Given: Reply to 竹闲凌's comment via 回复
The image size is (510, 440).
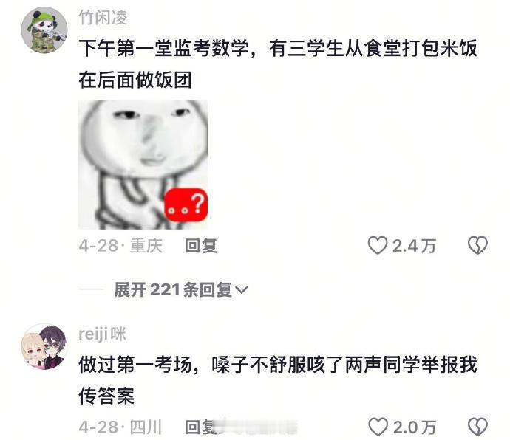Looking at the screenshot, I should tap(201, 246).
